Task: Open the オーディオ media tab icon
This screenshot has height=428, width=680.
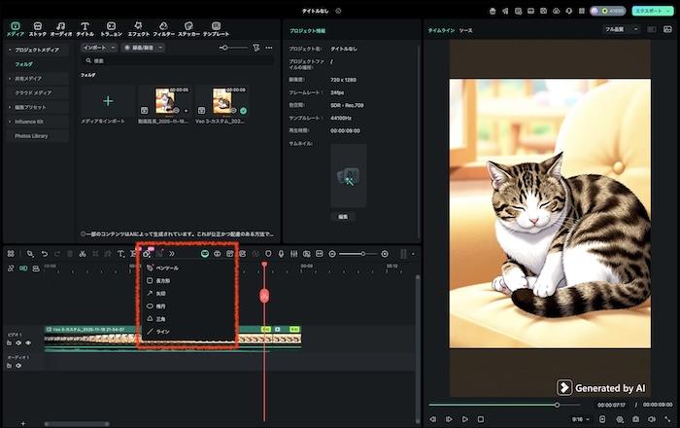Action: point(60,27)
